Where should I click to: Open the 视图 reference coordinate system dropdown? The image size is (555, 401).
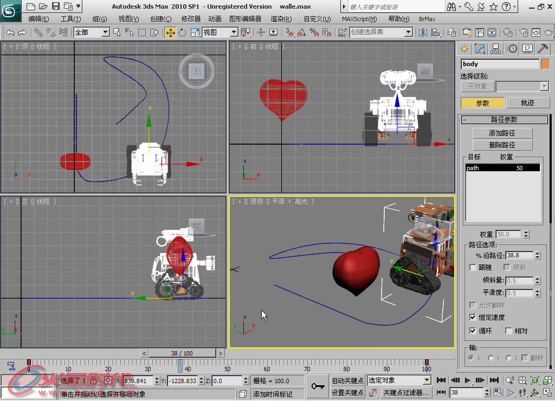pos(234,33)
